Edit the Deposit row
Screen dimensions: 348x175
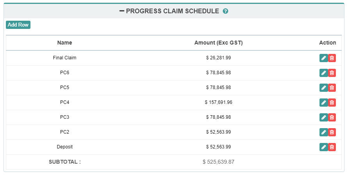pos(323,147)
